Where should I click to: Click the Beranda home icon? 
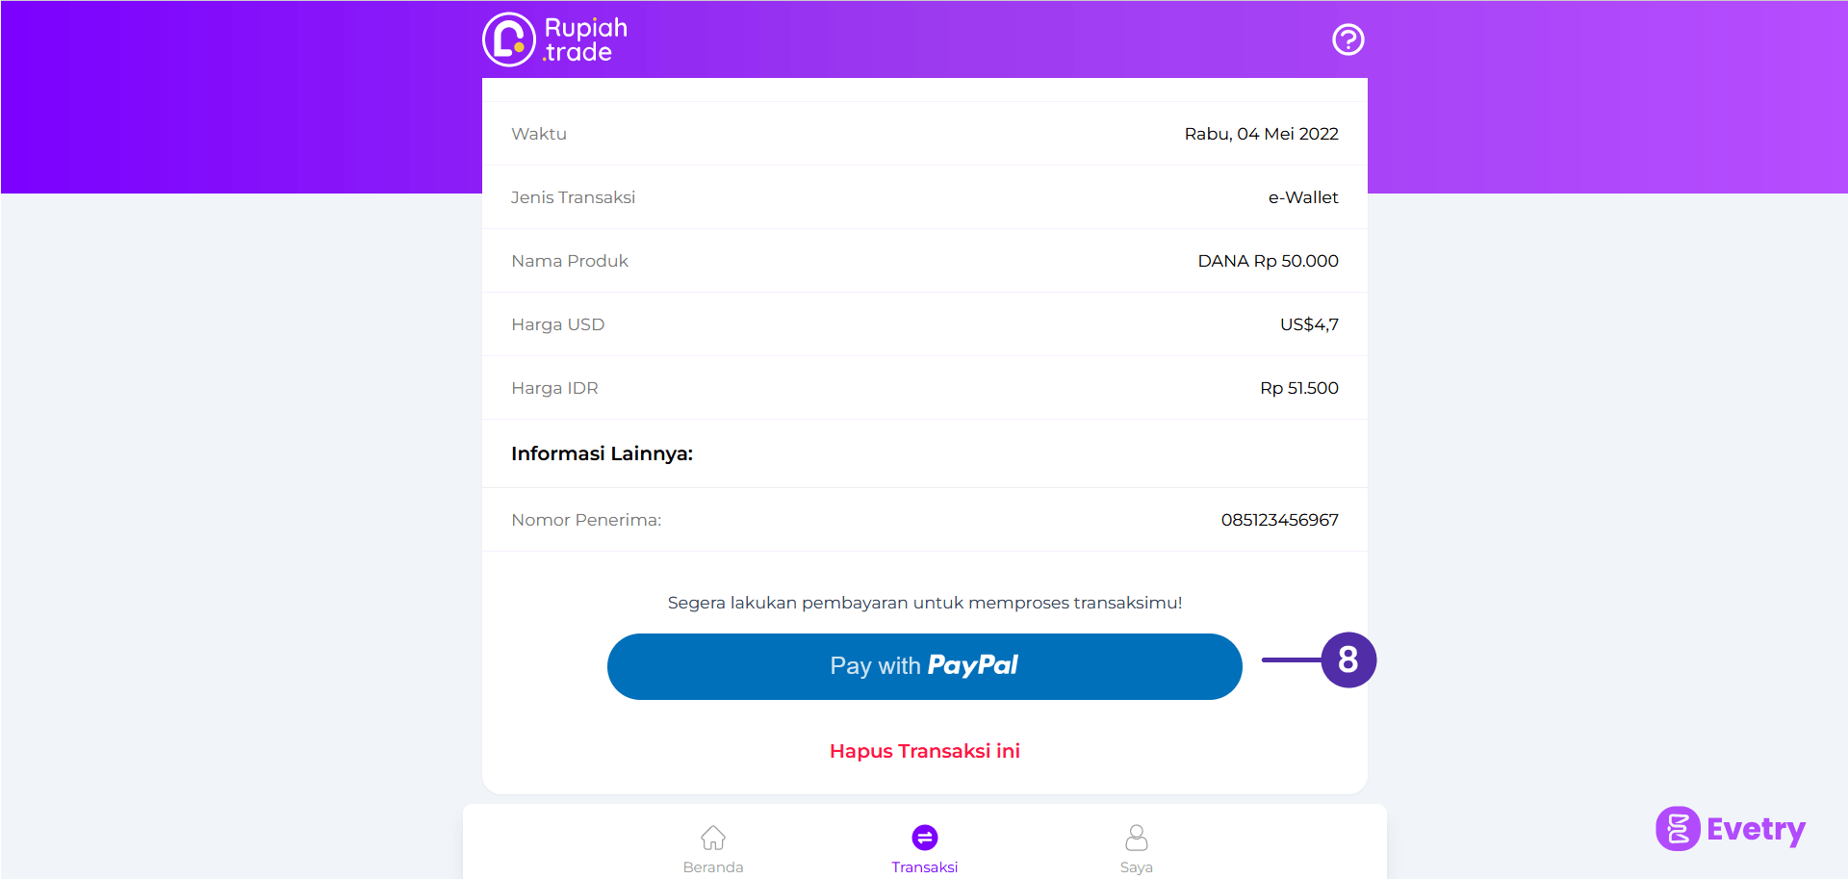(x=713, y=838)
